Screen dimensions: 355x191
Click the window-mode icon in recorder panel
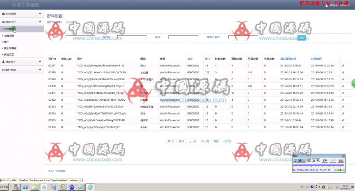(x=310, y=161)
